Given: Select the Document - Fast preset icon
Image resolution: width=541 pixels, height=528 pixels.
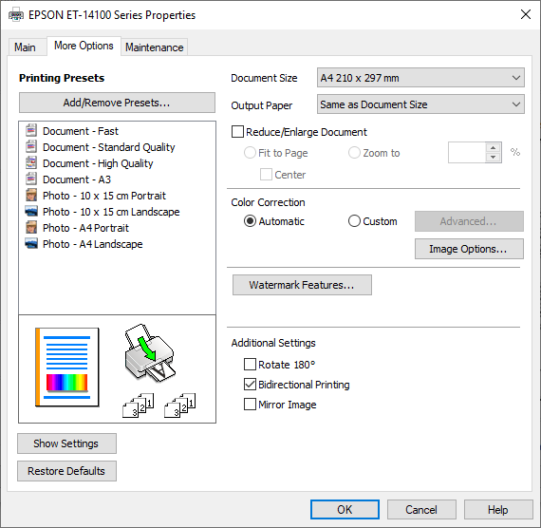Looking at the screenshot, I should coord(31,130).
